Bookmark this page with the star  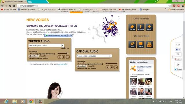[x=170, y=6]
